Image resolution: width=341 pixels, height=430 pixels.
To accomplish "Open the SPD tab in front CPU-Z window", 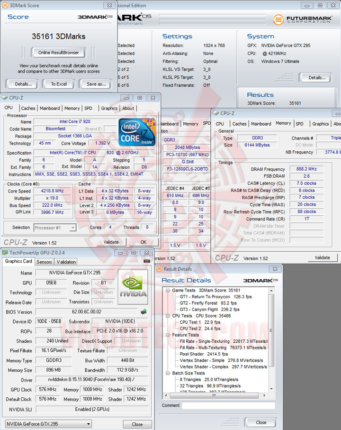I will pos(88,108).
